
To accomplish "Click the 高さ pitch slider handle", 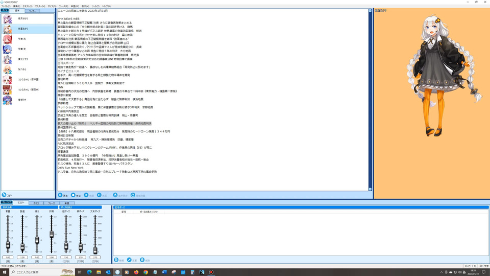I will [37, 240].
